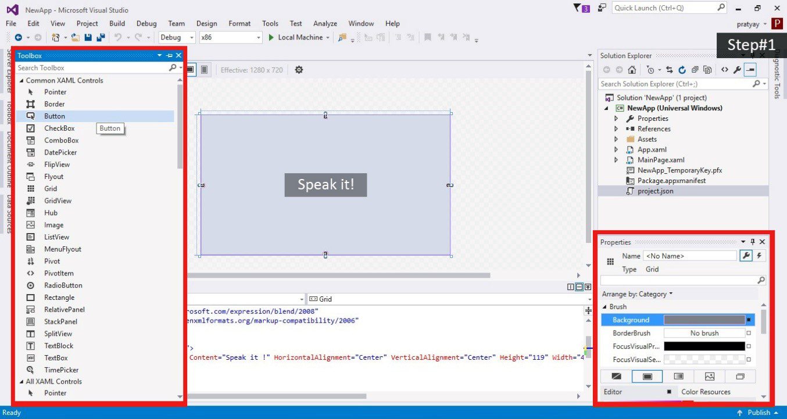Expand the References node
This screenshot has width=787, height=419.
(x=617, y=129)
